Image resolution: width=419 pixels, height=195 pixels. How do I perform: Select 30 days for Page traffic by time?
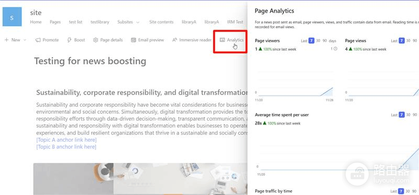[408, 191]
